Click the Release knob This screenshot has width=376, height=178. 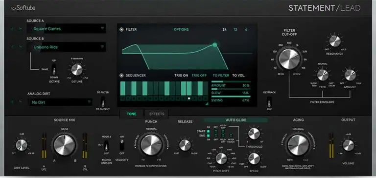click(x=185, y=145)
